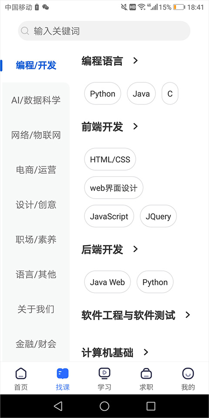This screenshot has width=209, height=418.
Task: Tap the search magnifier icon
Action: point(25,31)
